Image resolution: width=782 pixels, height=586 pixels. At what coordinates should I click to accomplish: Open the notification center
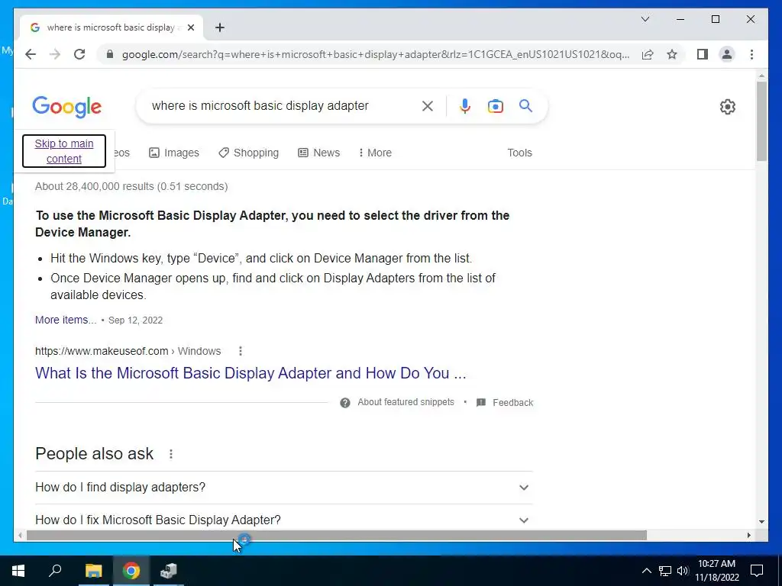click(x=757, y=571)
